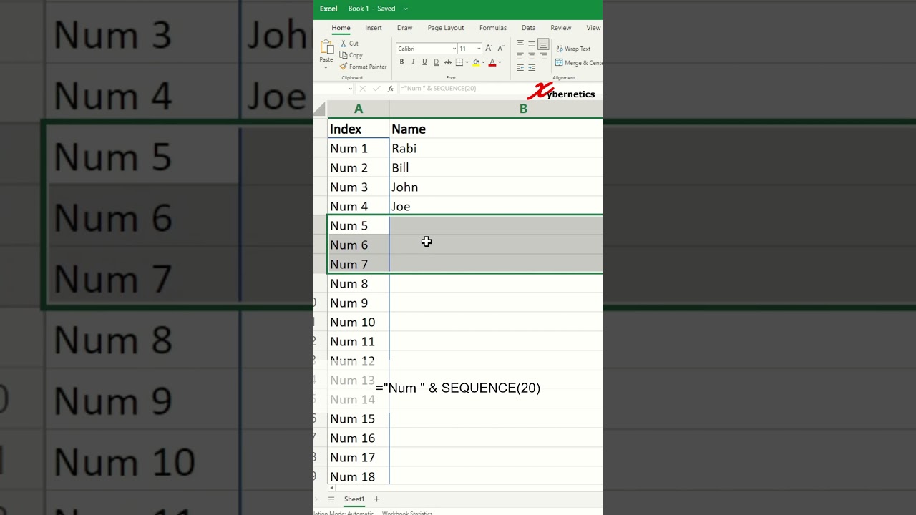Increase font size with larger A icon
916x515 pixels.
click(x=489, y=48)
